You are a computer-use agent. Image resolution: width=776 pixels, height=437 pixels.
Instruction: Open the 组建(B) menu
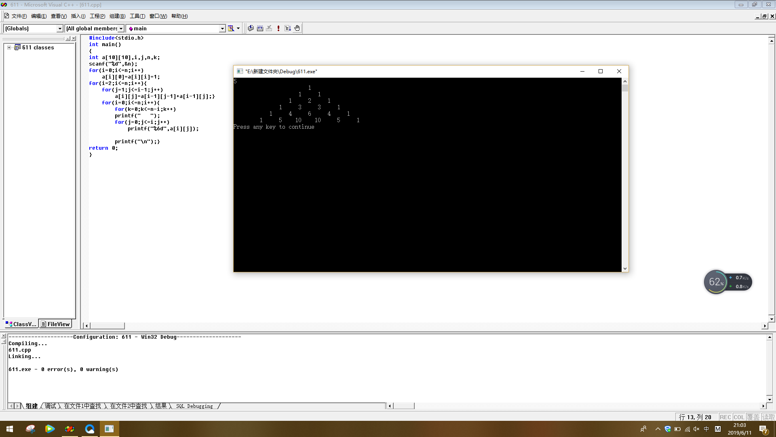[x=117, y=16]
